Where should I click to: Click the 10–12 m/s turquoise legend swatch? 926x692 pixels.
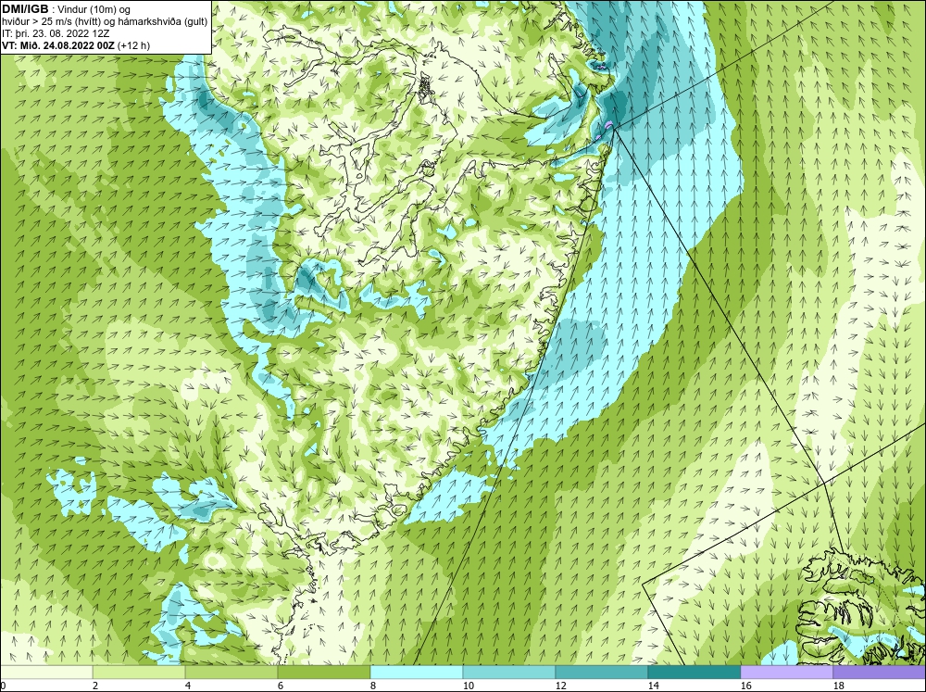[x=509, y=673]
